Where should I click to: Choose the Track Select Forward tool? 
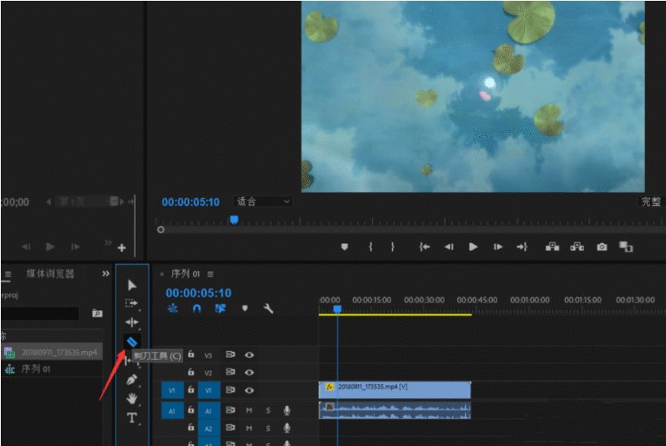pos(132,303)
